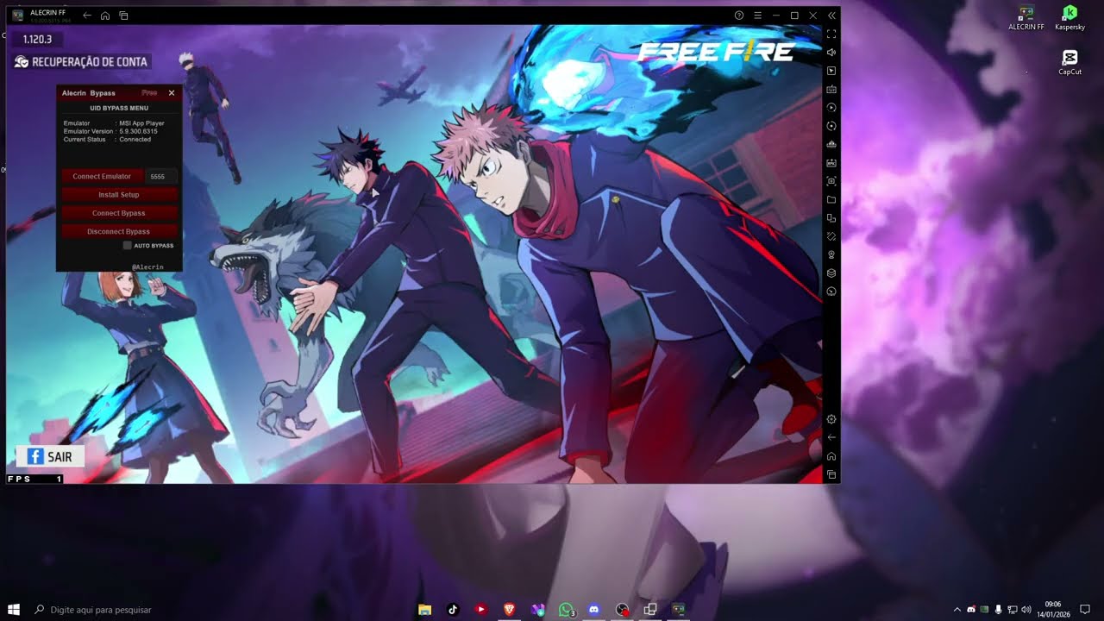1104x621 pixels.
Task: Take a screenshot using the sidebar capture icon
Action: (831, 181)
